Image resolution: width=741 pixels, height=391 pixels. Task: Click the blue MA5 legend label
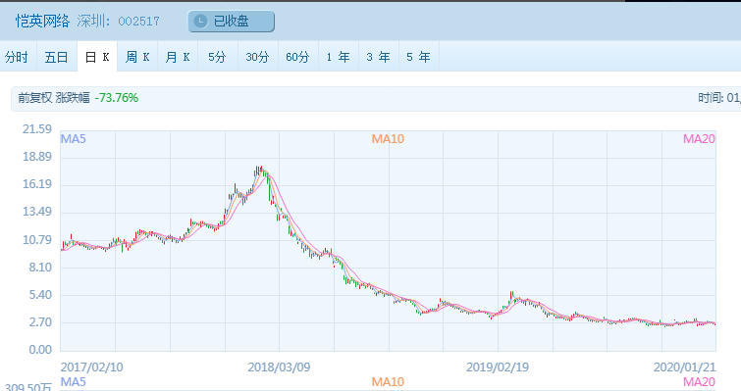pyautogui.click(x=74, y=139)
